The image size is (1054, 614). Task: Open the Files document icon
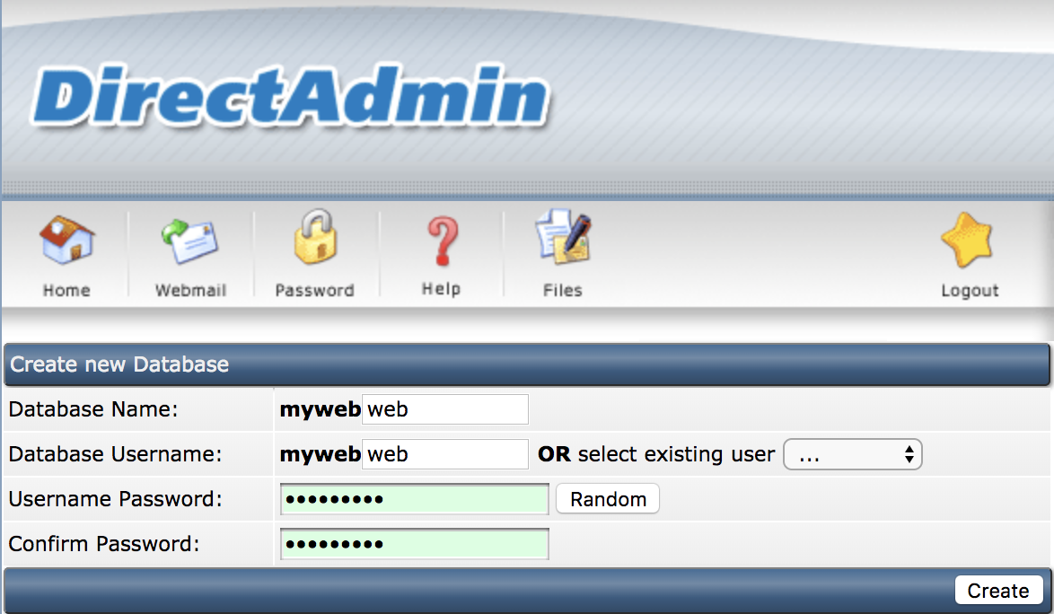563,236
